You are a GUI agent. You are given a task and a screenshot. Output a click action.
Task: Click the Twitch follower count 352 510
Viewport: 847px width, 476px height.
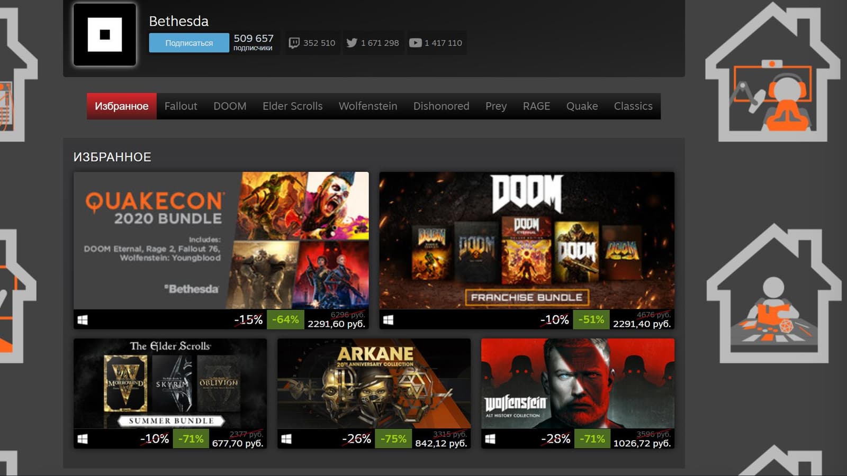[319, 43]
